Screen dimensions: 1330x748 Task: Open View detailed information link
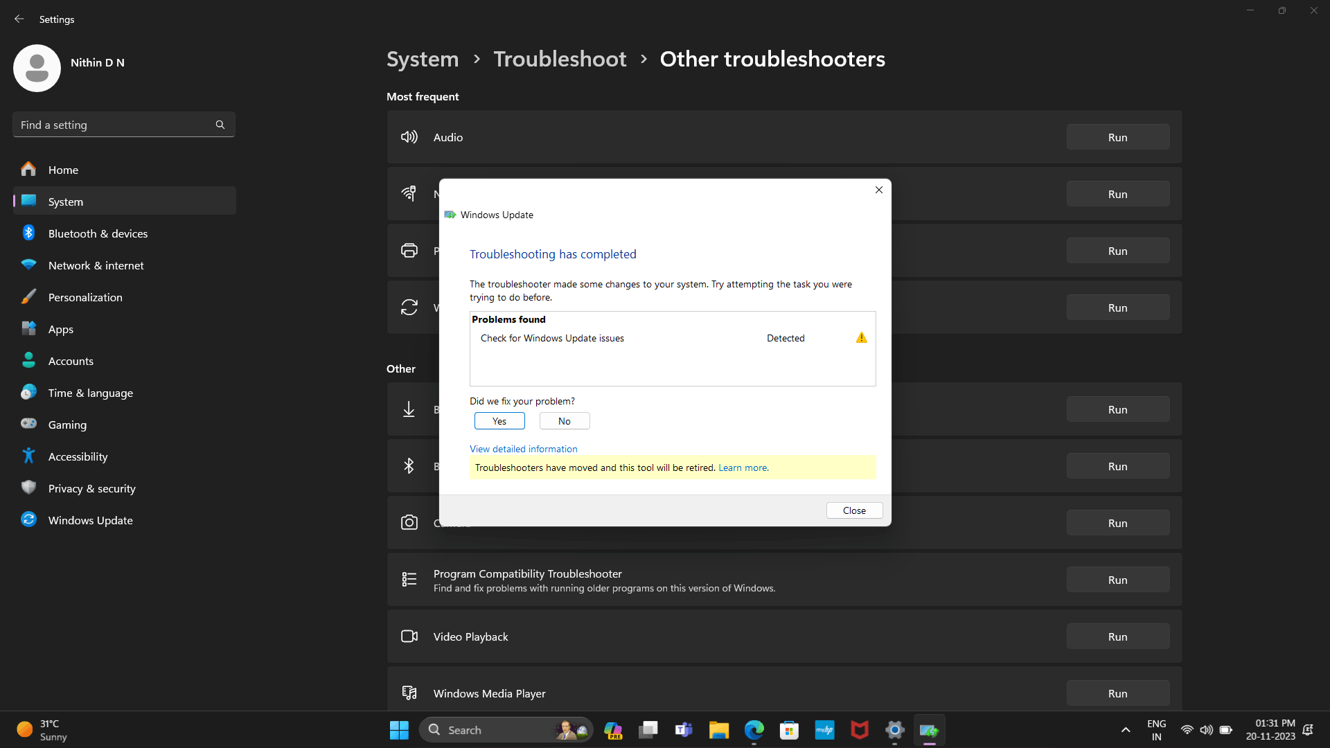point(523,449)
